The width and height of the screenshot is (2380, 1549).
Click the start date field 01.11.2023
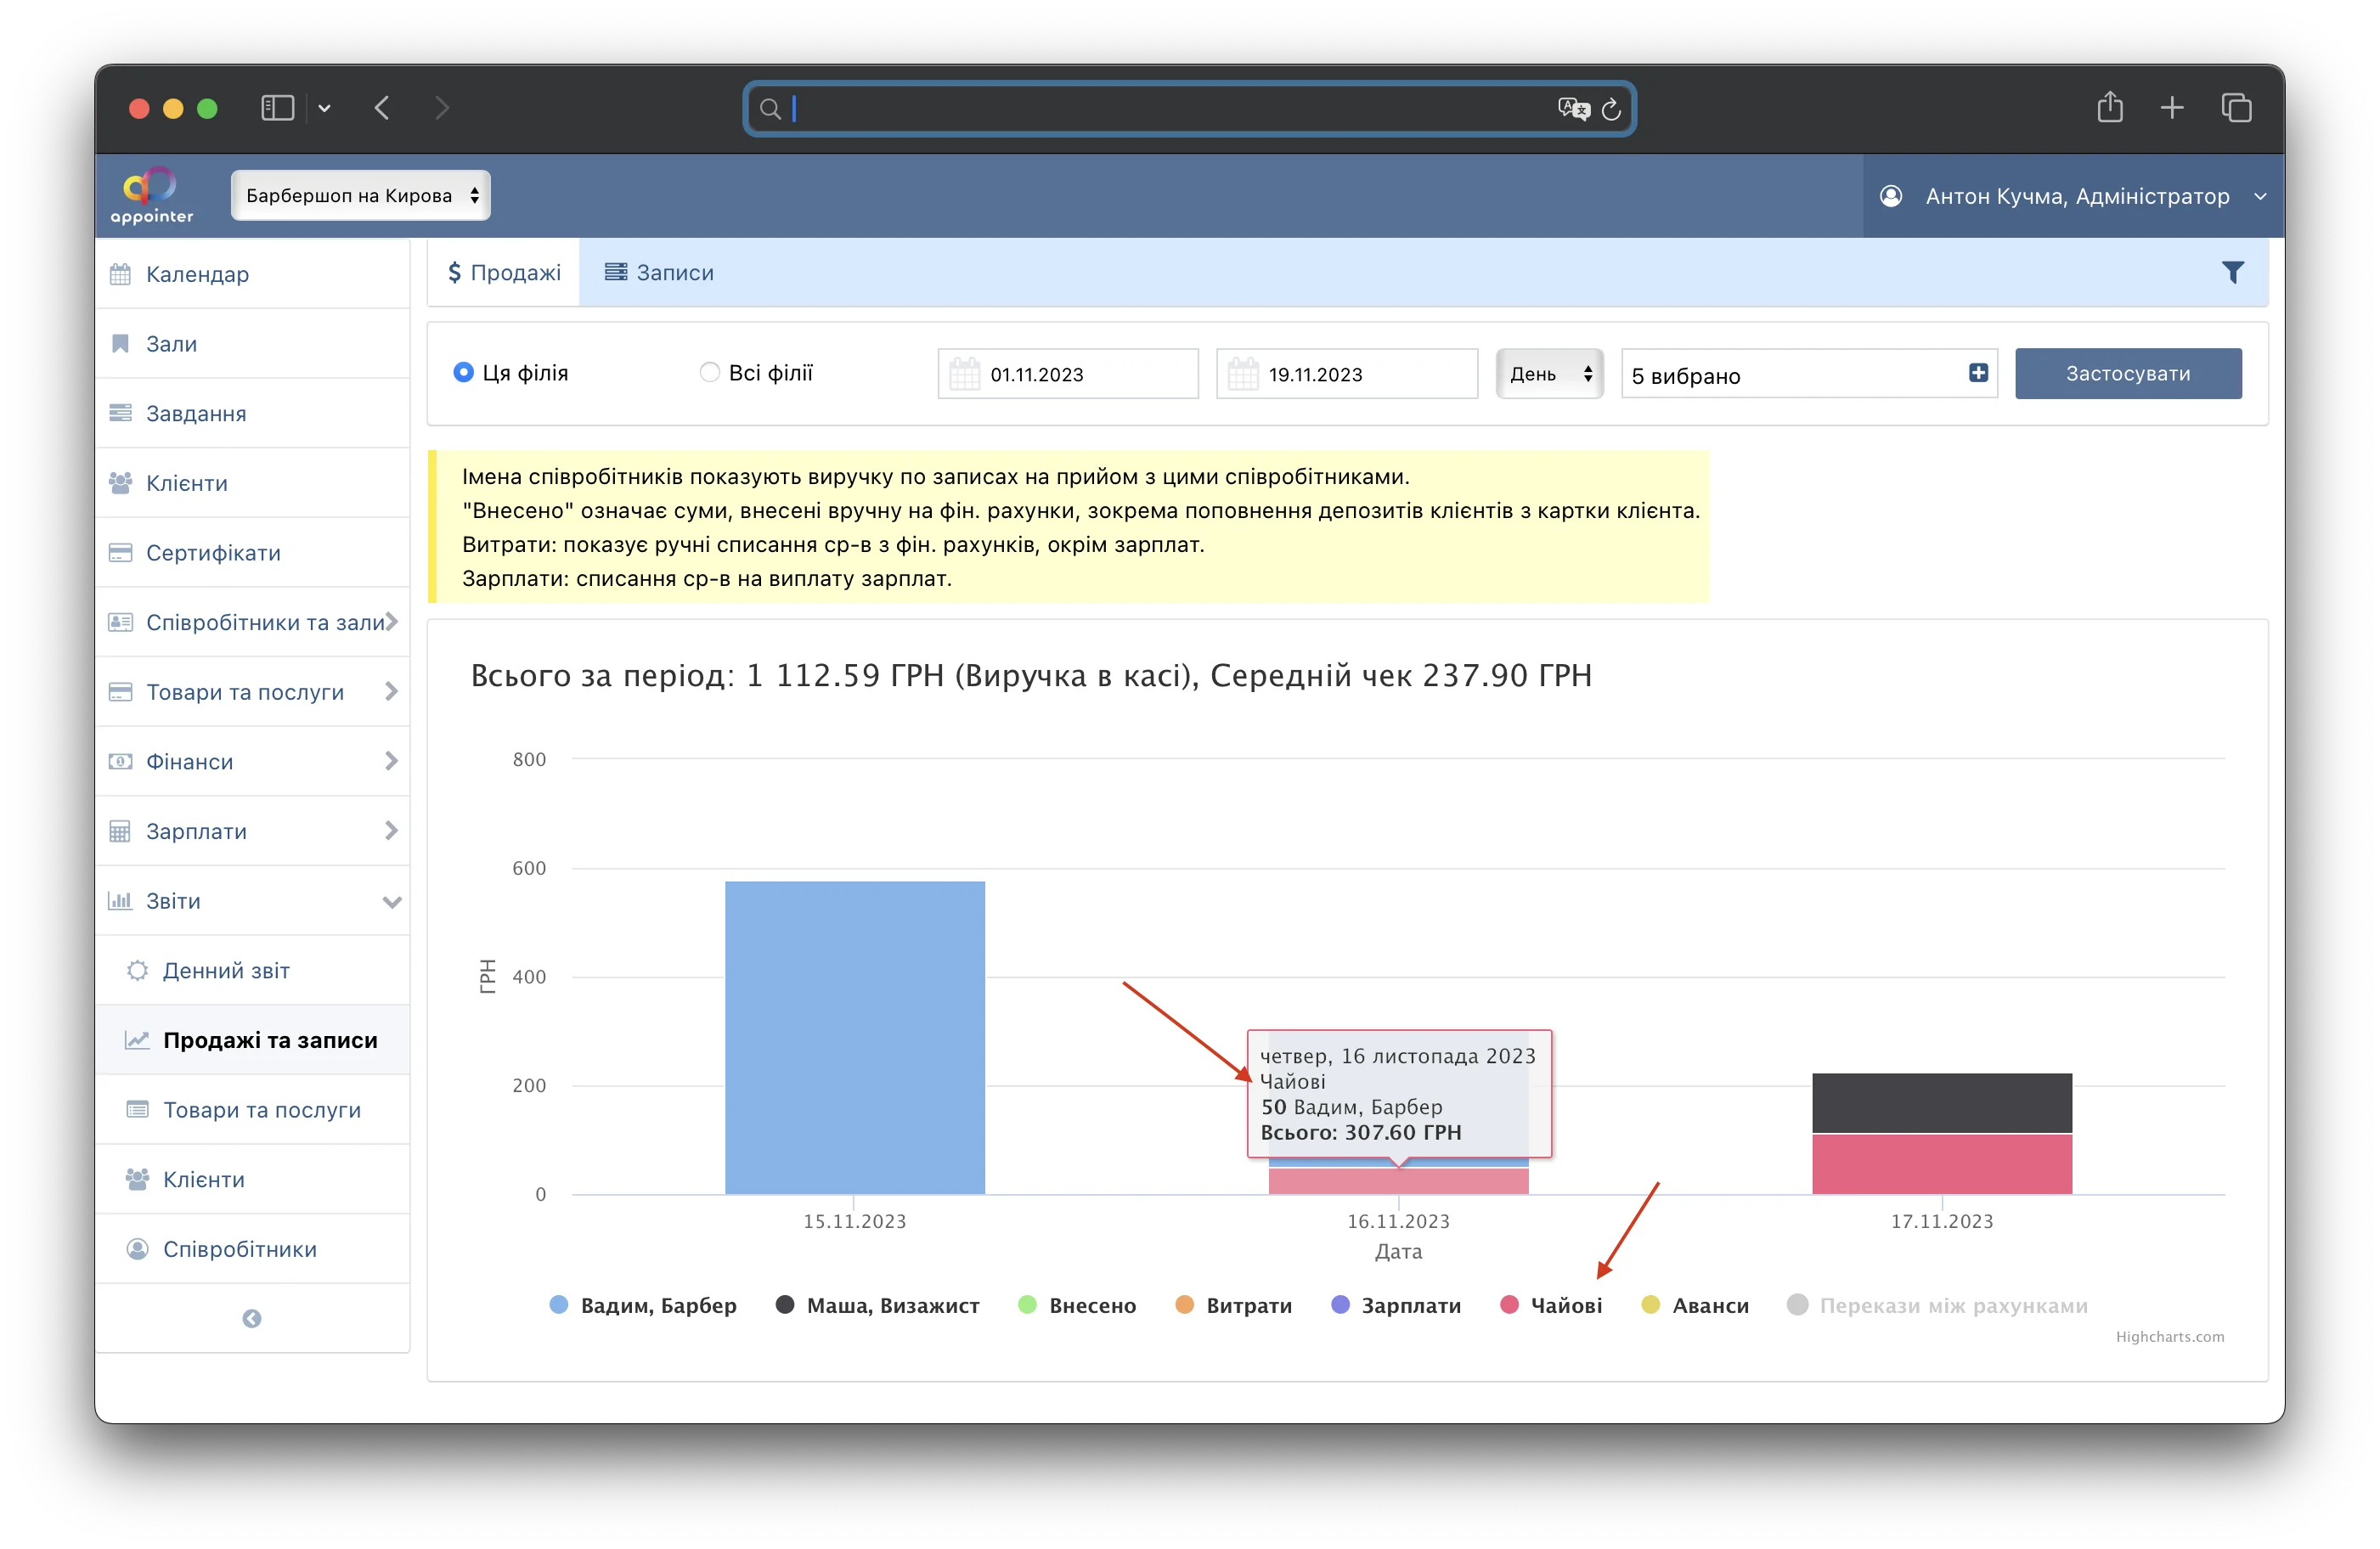pyautogui.click(x=1068, y=374)
